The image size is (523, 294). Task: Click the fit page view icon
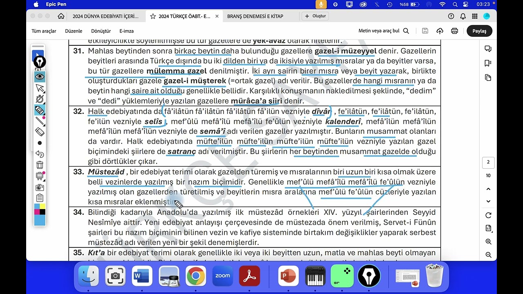click(x=488, y=228)
